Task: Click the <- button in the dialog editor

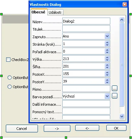Action: pos(87,128)
